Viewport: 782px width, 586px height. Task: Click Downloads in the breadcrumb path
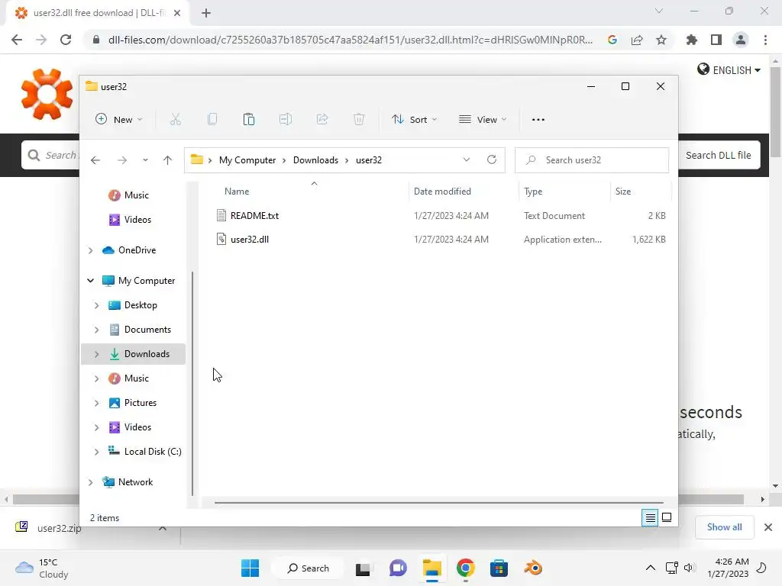(315, 160)
